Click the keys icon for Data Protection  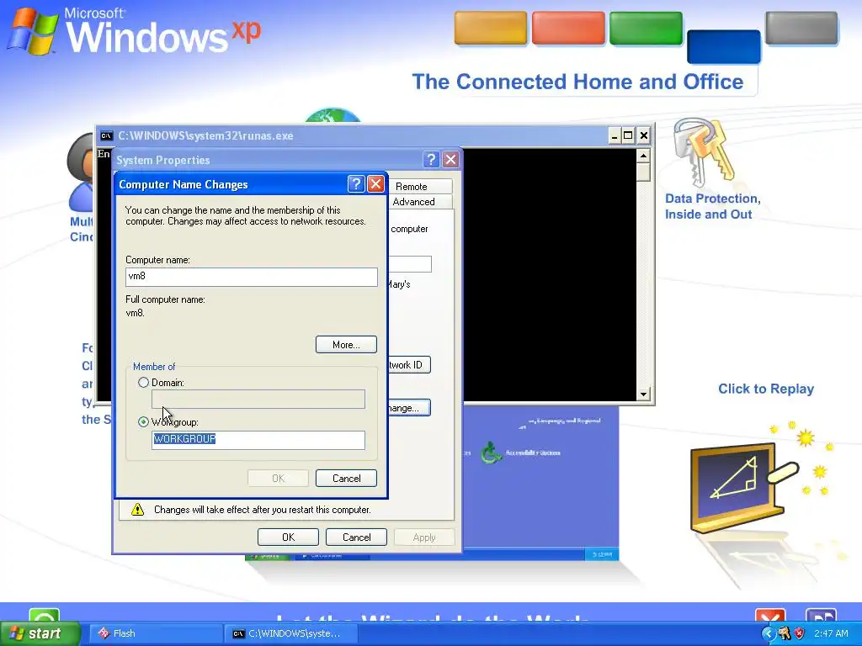[704, 153]
